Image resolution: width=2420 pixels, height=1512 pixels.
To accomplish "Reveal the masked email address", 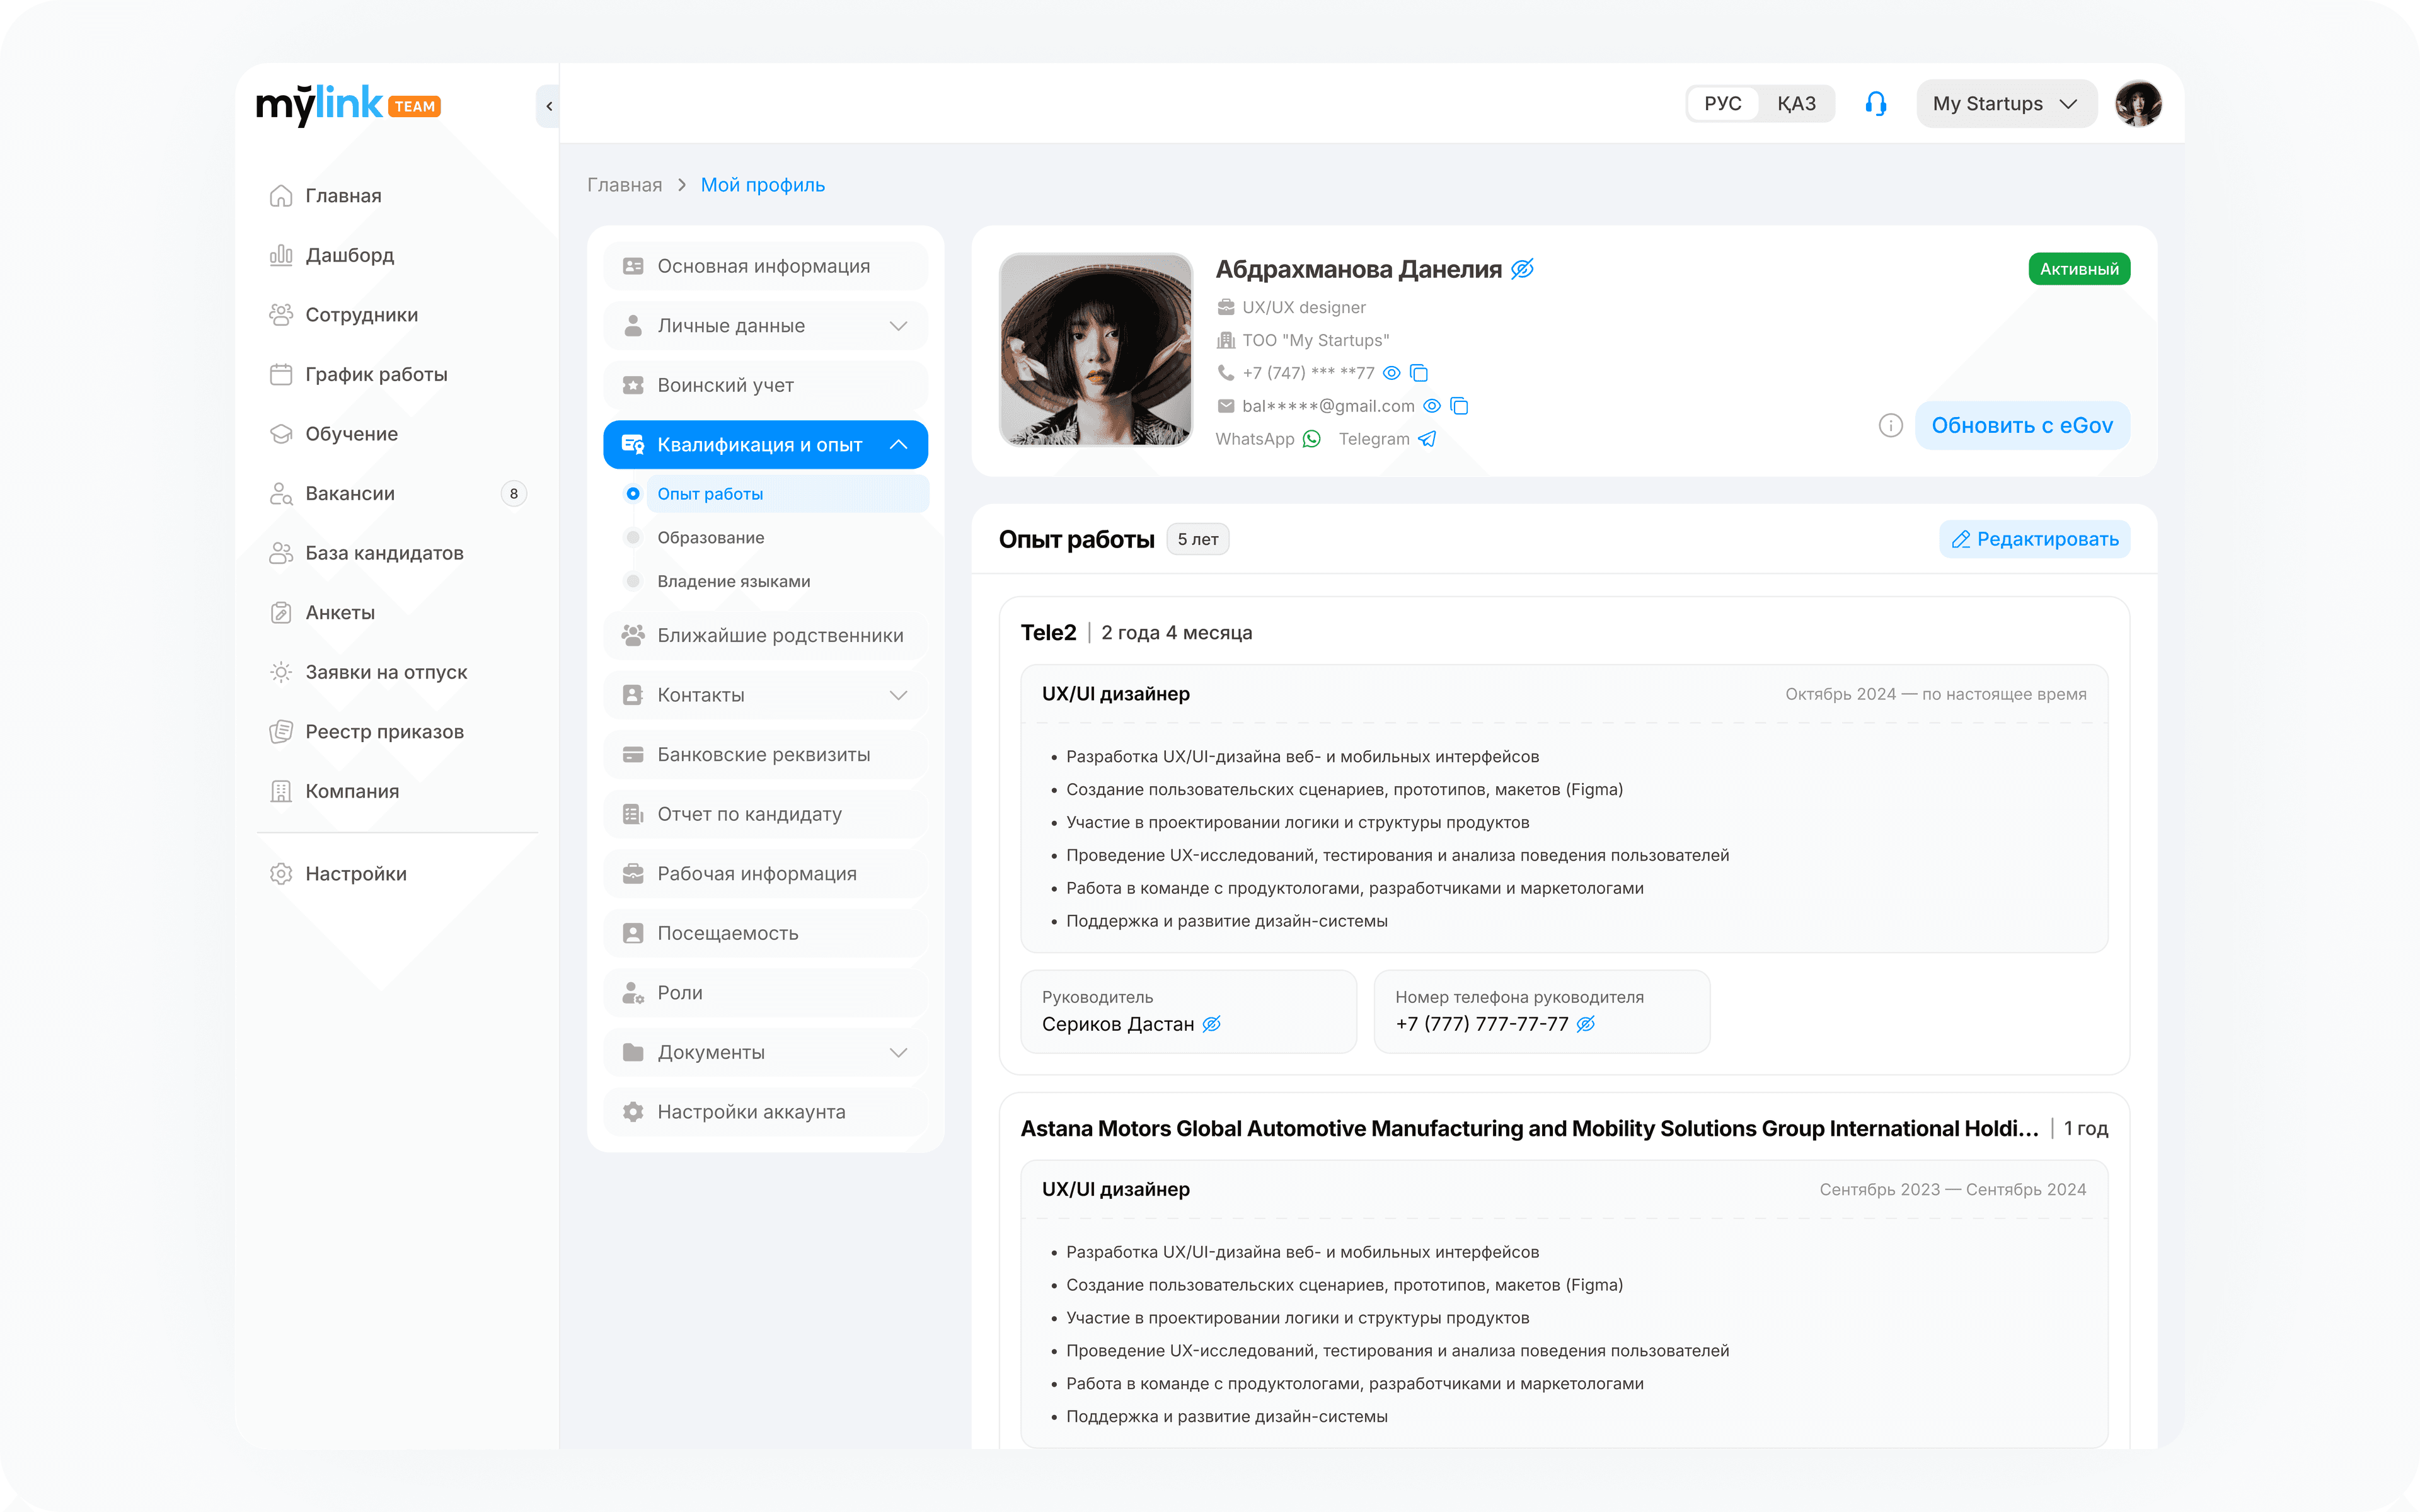I will [x=1432, y=406].
